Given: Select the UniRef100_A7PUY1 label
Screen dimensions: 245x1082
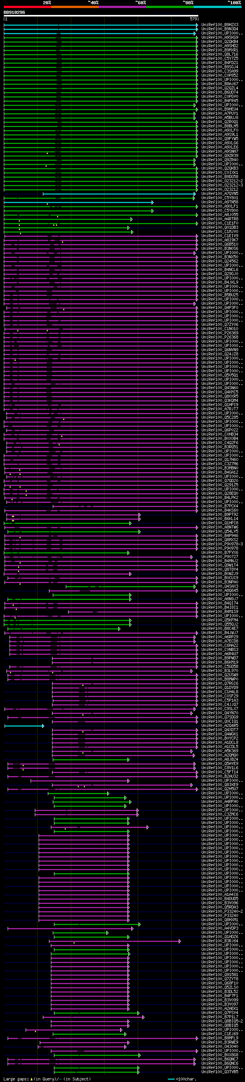Looking at the screenshot, I should click(220, 113).
